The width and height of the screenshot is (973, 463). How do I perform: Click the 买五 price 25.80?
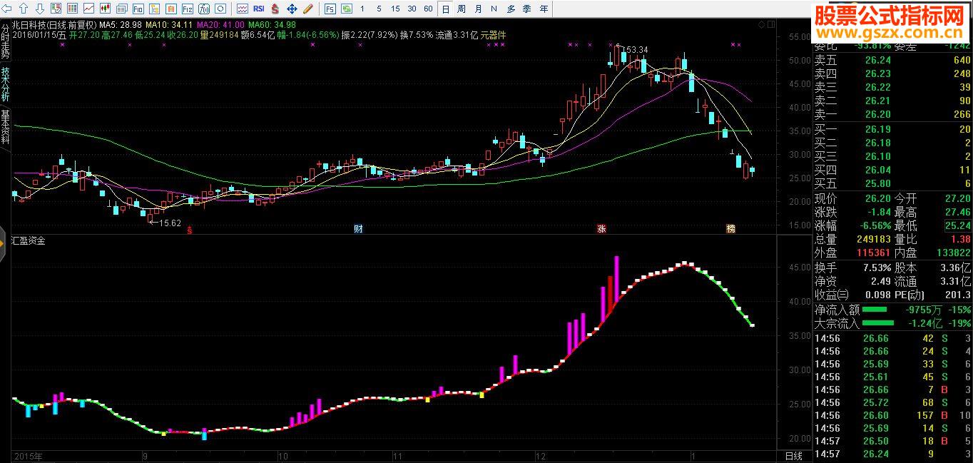click(877, 183)
